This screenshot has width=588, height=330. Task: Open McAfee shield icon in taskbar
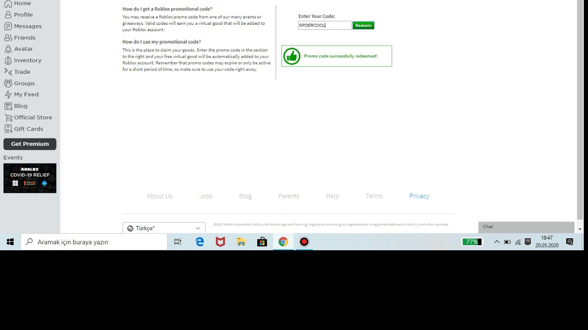pyautogui.click(x=220, y=242)
